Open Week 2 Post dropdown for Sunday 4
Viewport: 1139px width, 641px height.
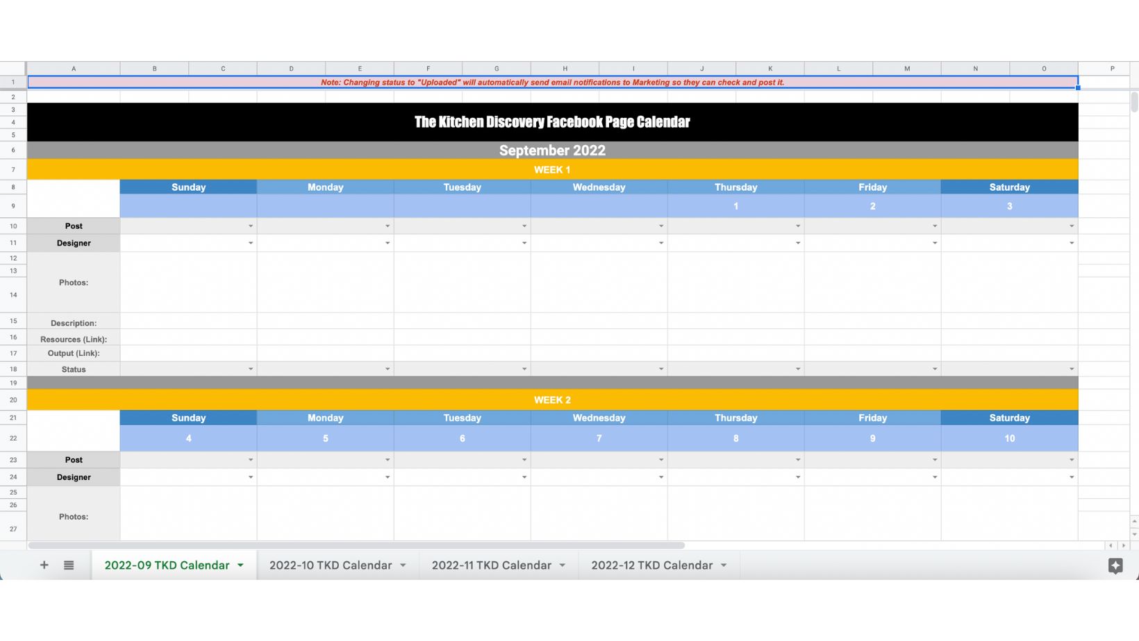pos(251,460)
